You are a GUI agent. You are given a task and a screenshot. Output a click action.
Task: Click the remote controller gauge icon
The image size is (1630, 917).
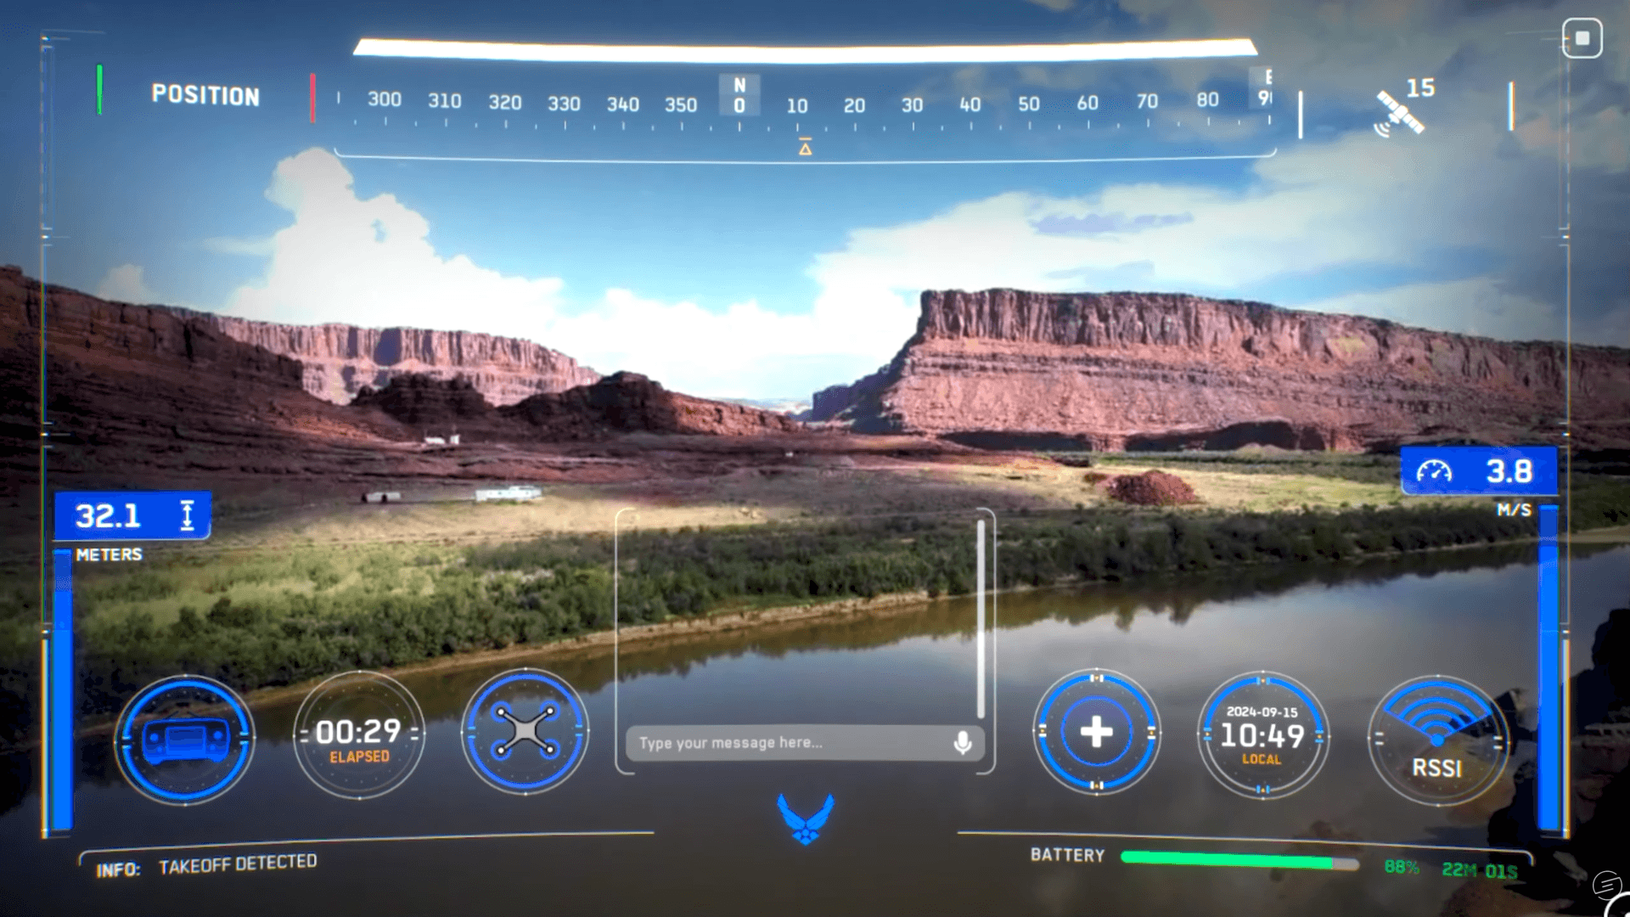(x=184, y=739)
